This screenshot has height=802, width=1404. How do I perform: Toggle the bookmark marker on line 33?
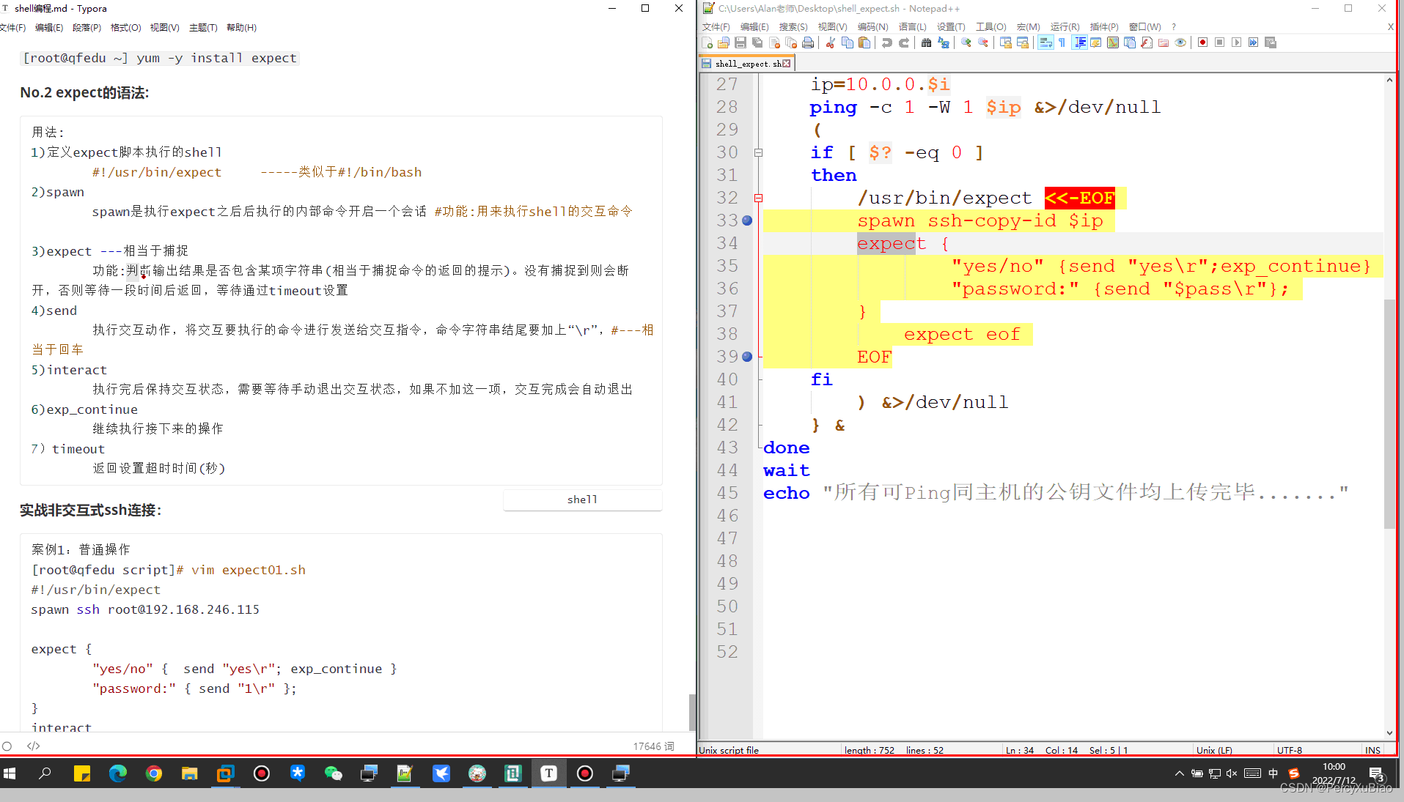pyautogui.click(x=746, y=220)
